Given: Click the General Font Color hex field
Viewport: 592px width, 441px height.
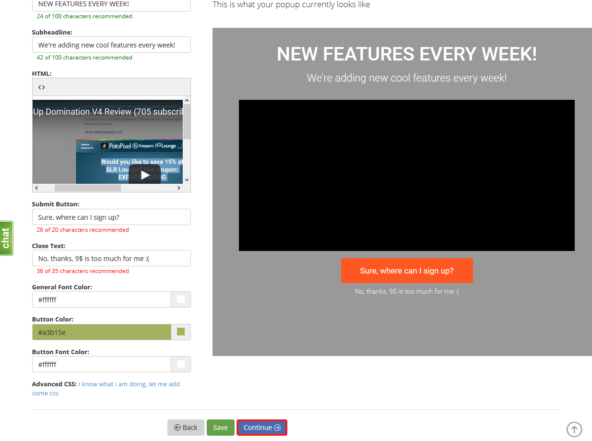Looking at the screenshot, I should pos(102,299).
